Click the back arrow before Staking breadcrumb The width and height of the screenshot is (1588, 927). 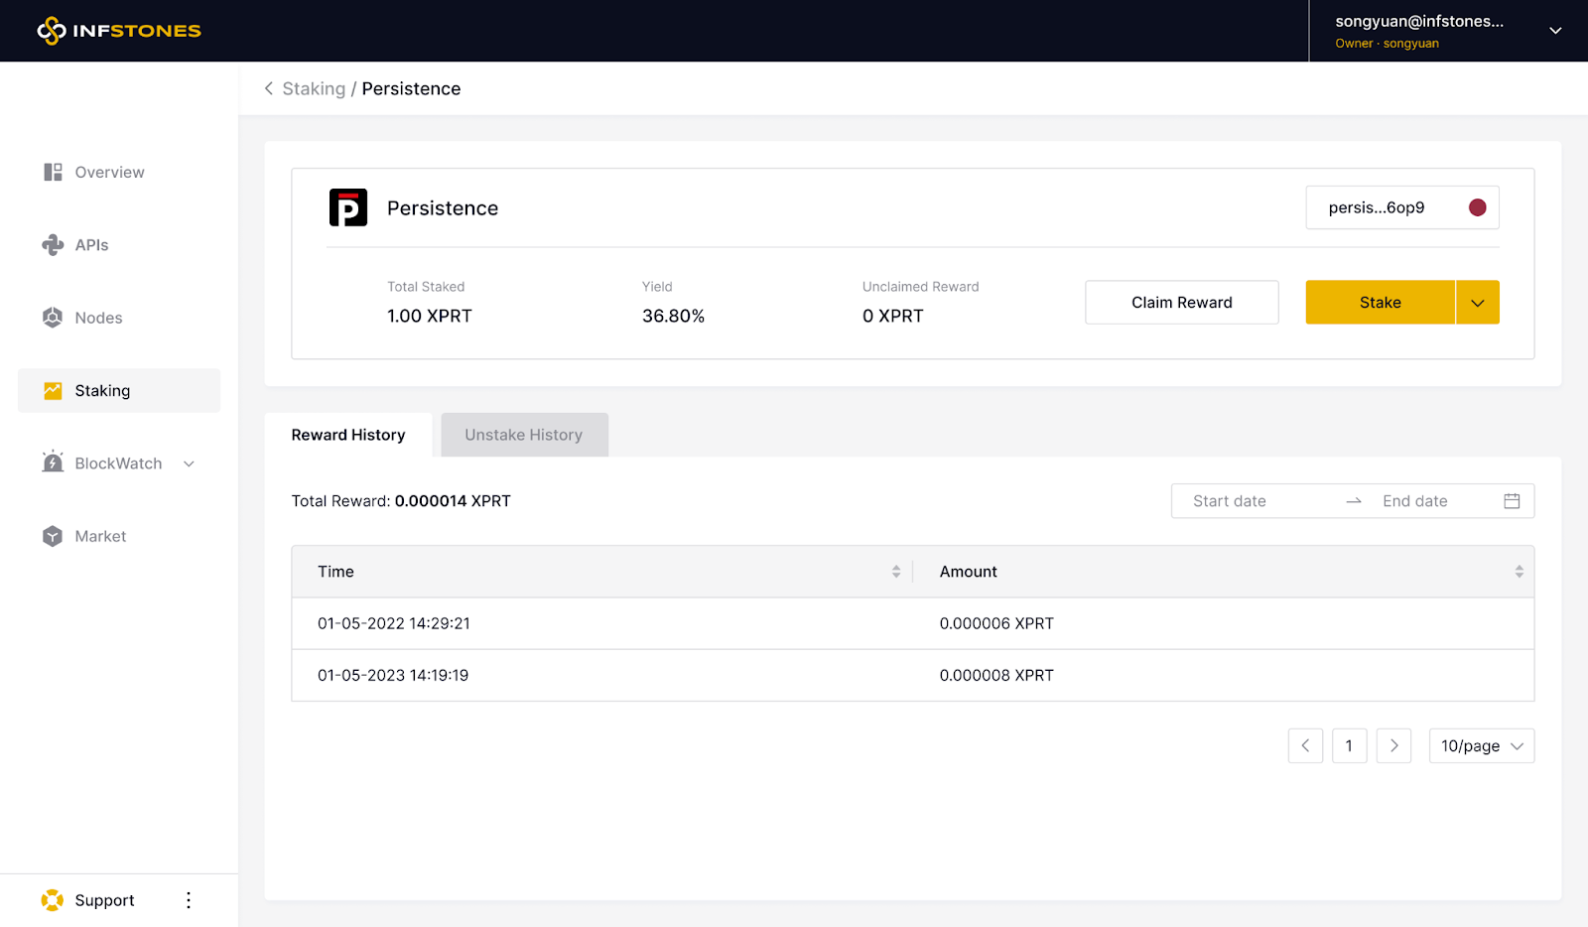point(268,88)
